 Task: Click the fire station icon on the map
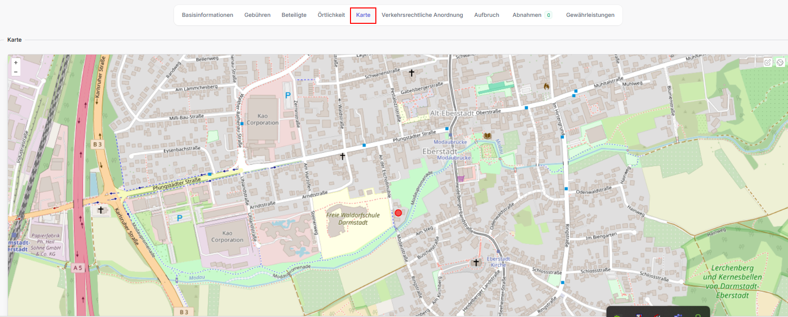click(546, 86)
